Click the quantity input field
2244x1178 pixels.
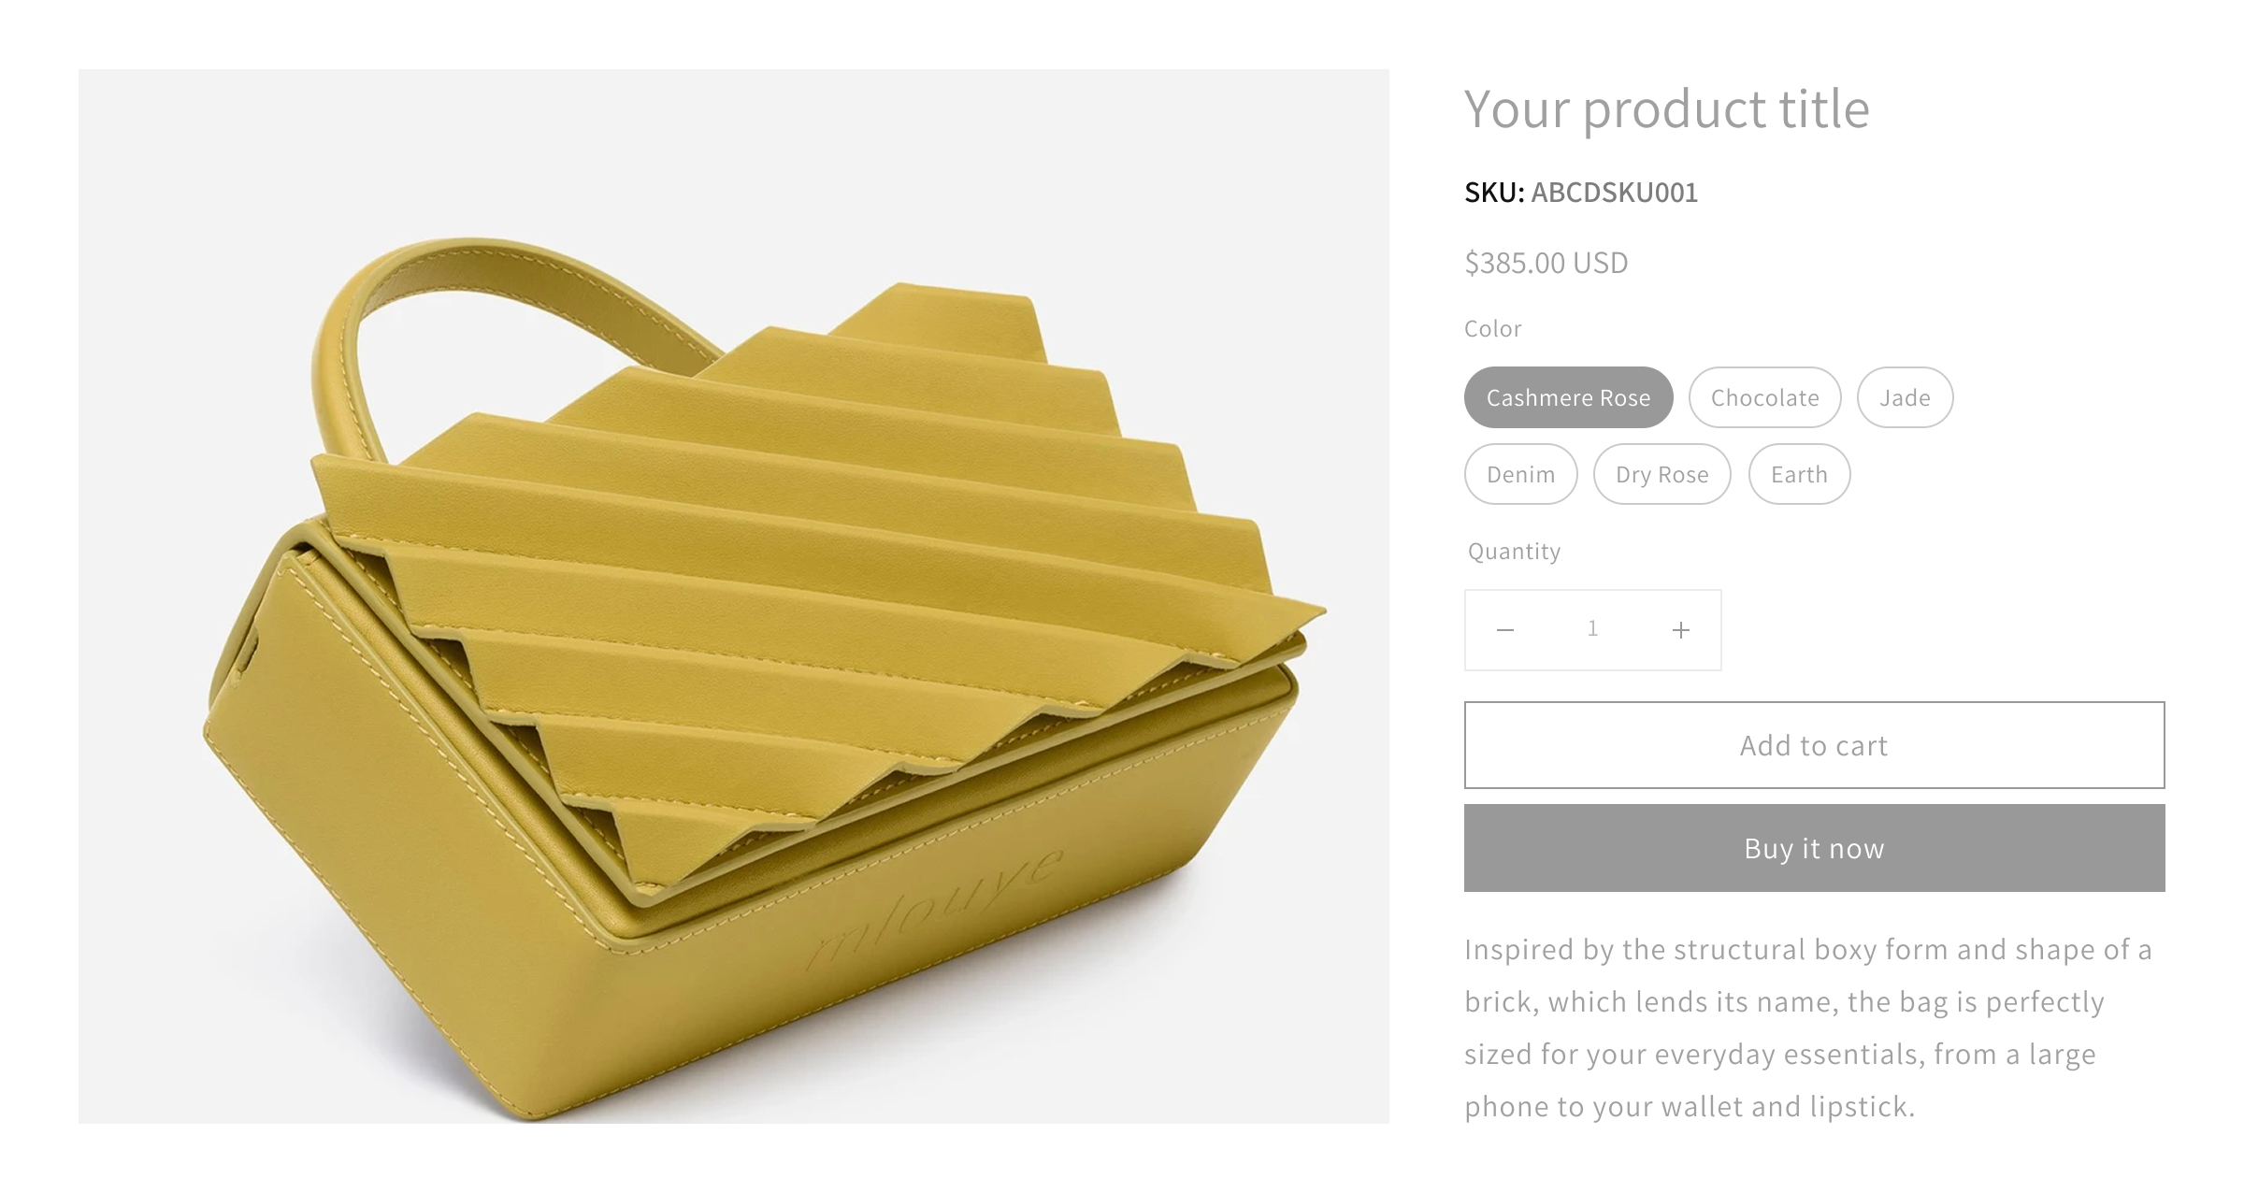click(x=1592, y=629)
